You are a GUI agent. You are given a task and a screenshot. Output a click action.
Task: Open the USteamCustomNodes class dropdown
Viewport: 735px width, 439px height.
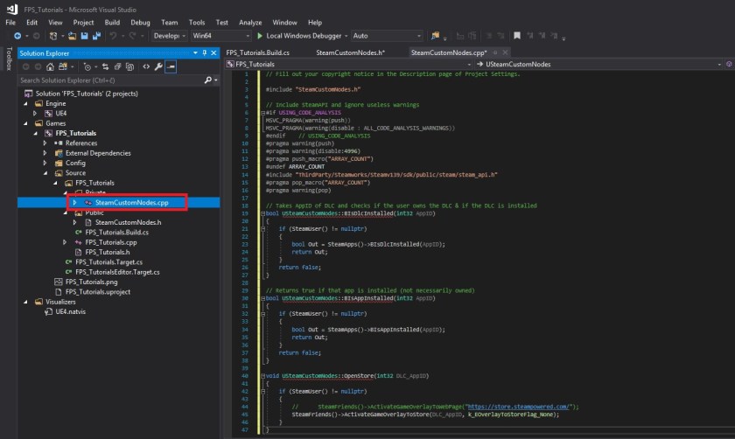coord(599,64)
